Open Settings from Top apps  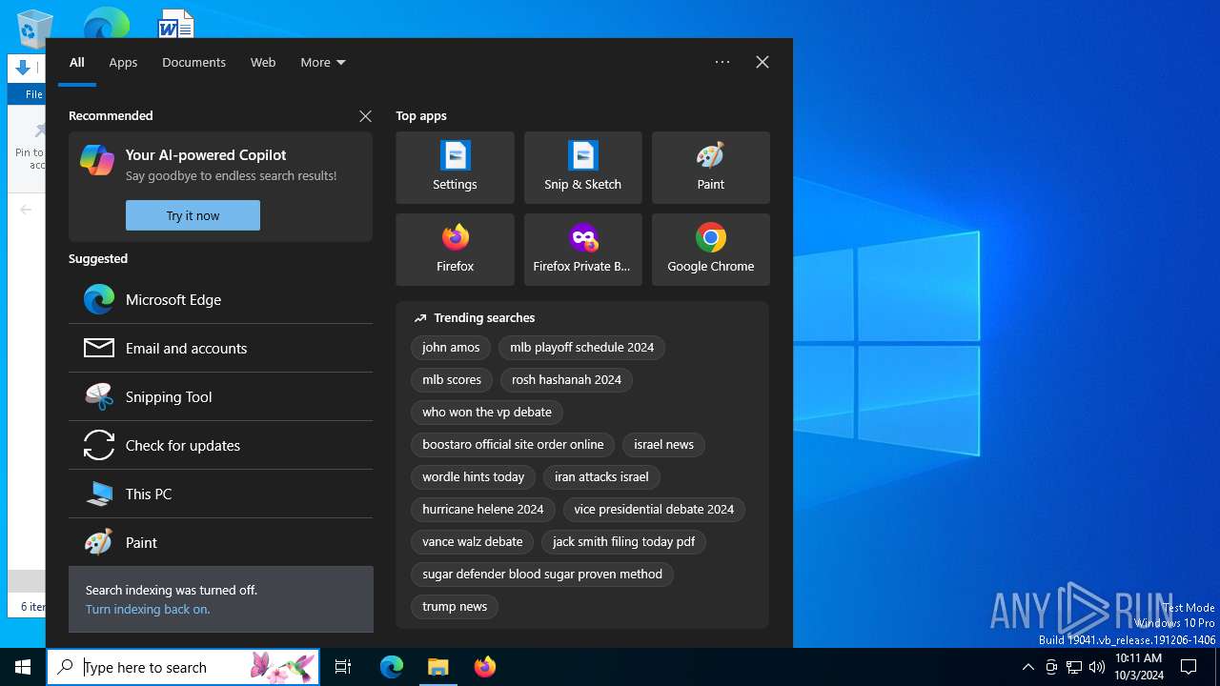[x=455, y=168]
